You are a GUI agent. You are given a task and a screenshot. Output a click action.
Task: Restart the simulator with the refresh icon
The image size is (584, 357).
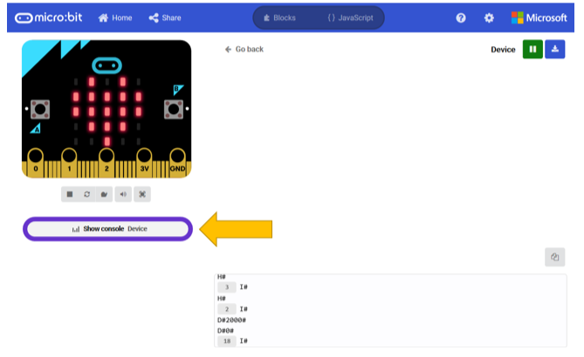[x=86, y=194]
